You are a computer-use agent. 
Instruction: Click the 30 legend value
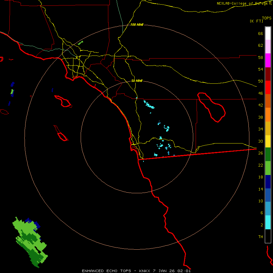point(261,141)
